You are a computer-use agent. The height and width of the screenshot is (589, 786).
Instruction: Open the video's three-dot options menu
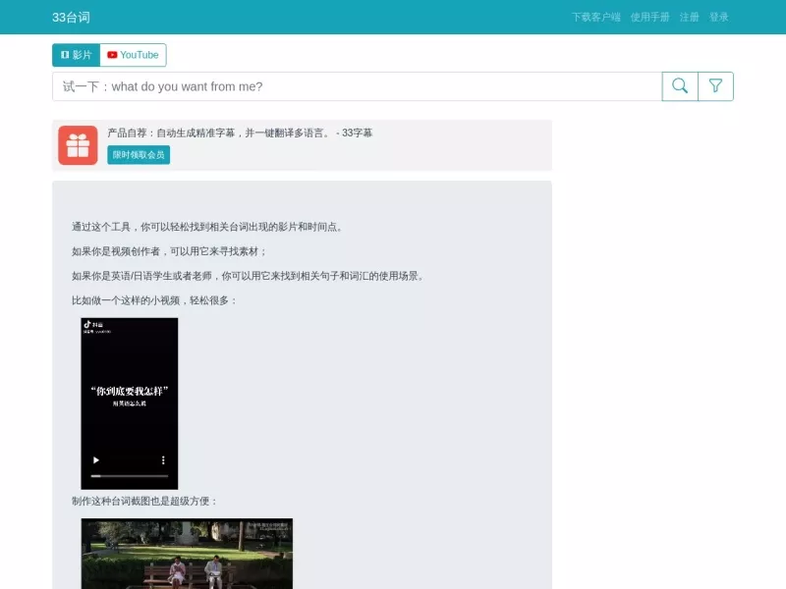click(163, 460)
